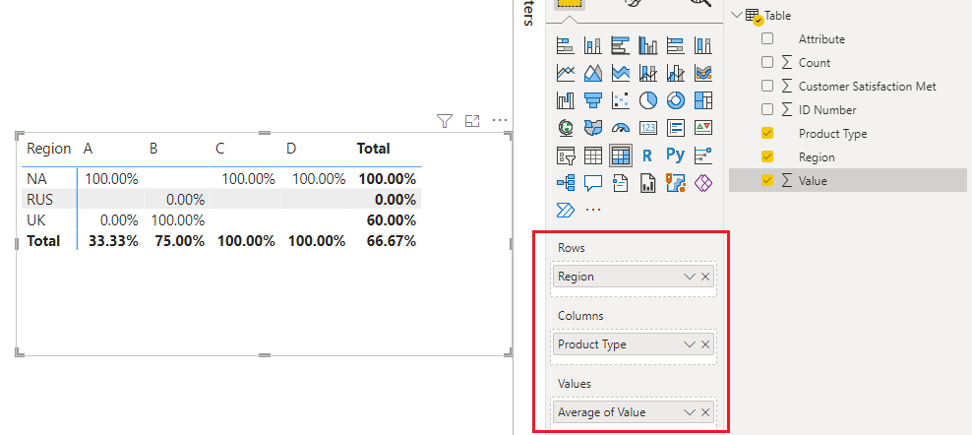The image size is (972, 435).
Task: Collapse the Table fields tree
Action: 737,15
